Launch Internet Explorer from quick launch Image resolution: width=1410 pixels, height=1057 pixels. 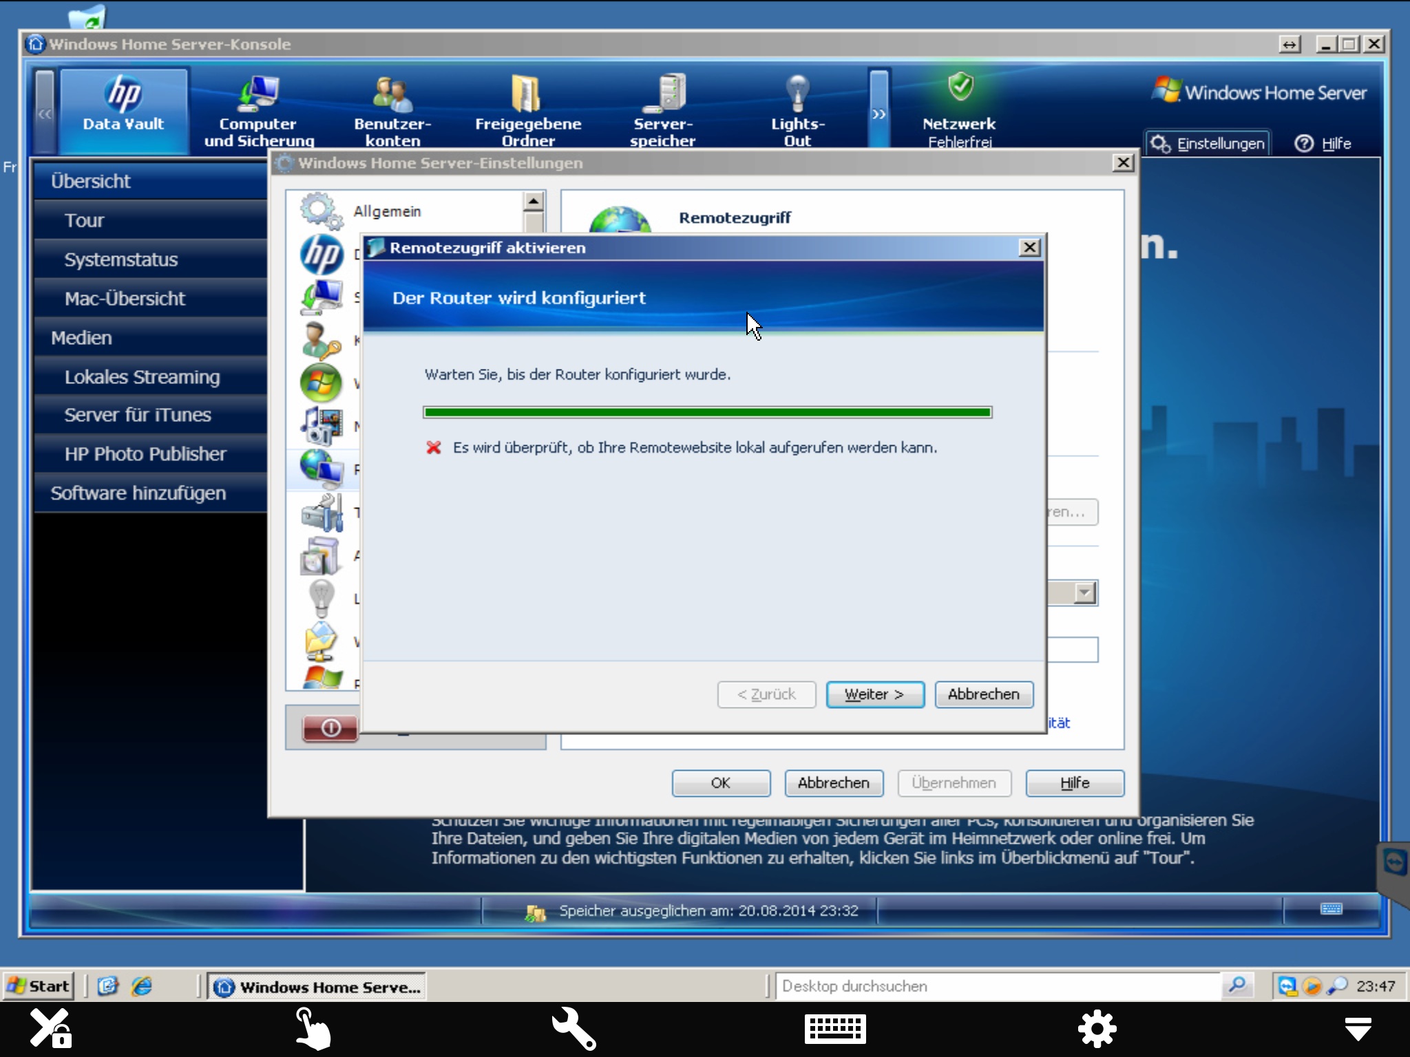tap(142, 986)
